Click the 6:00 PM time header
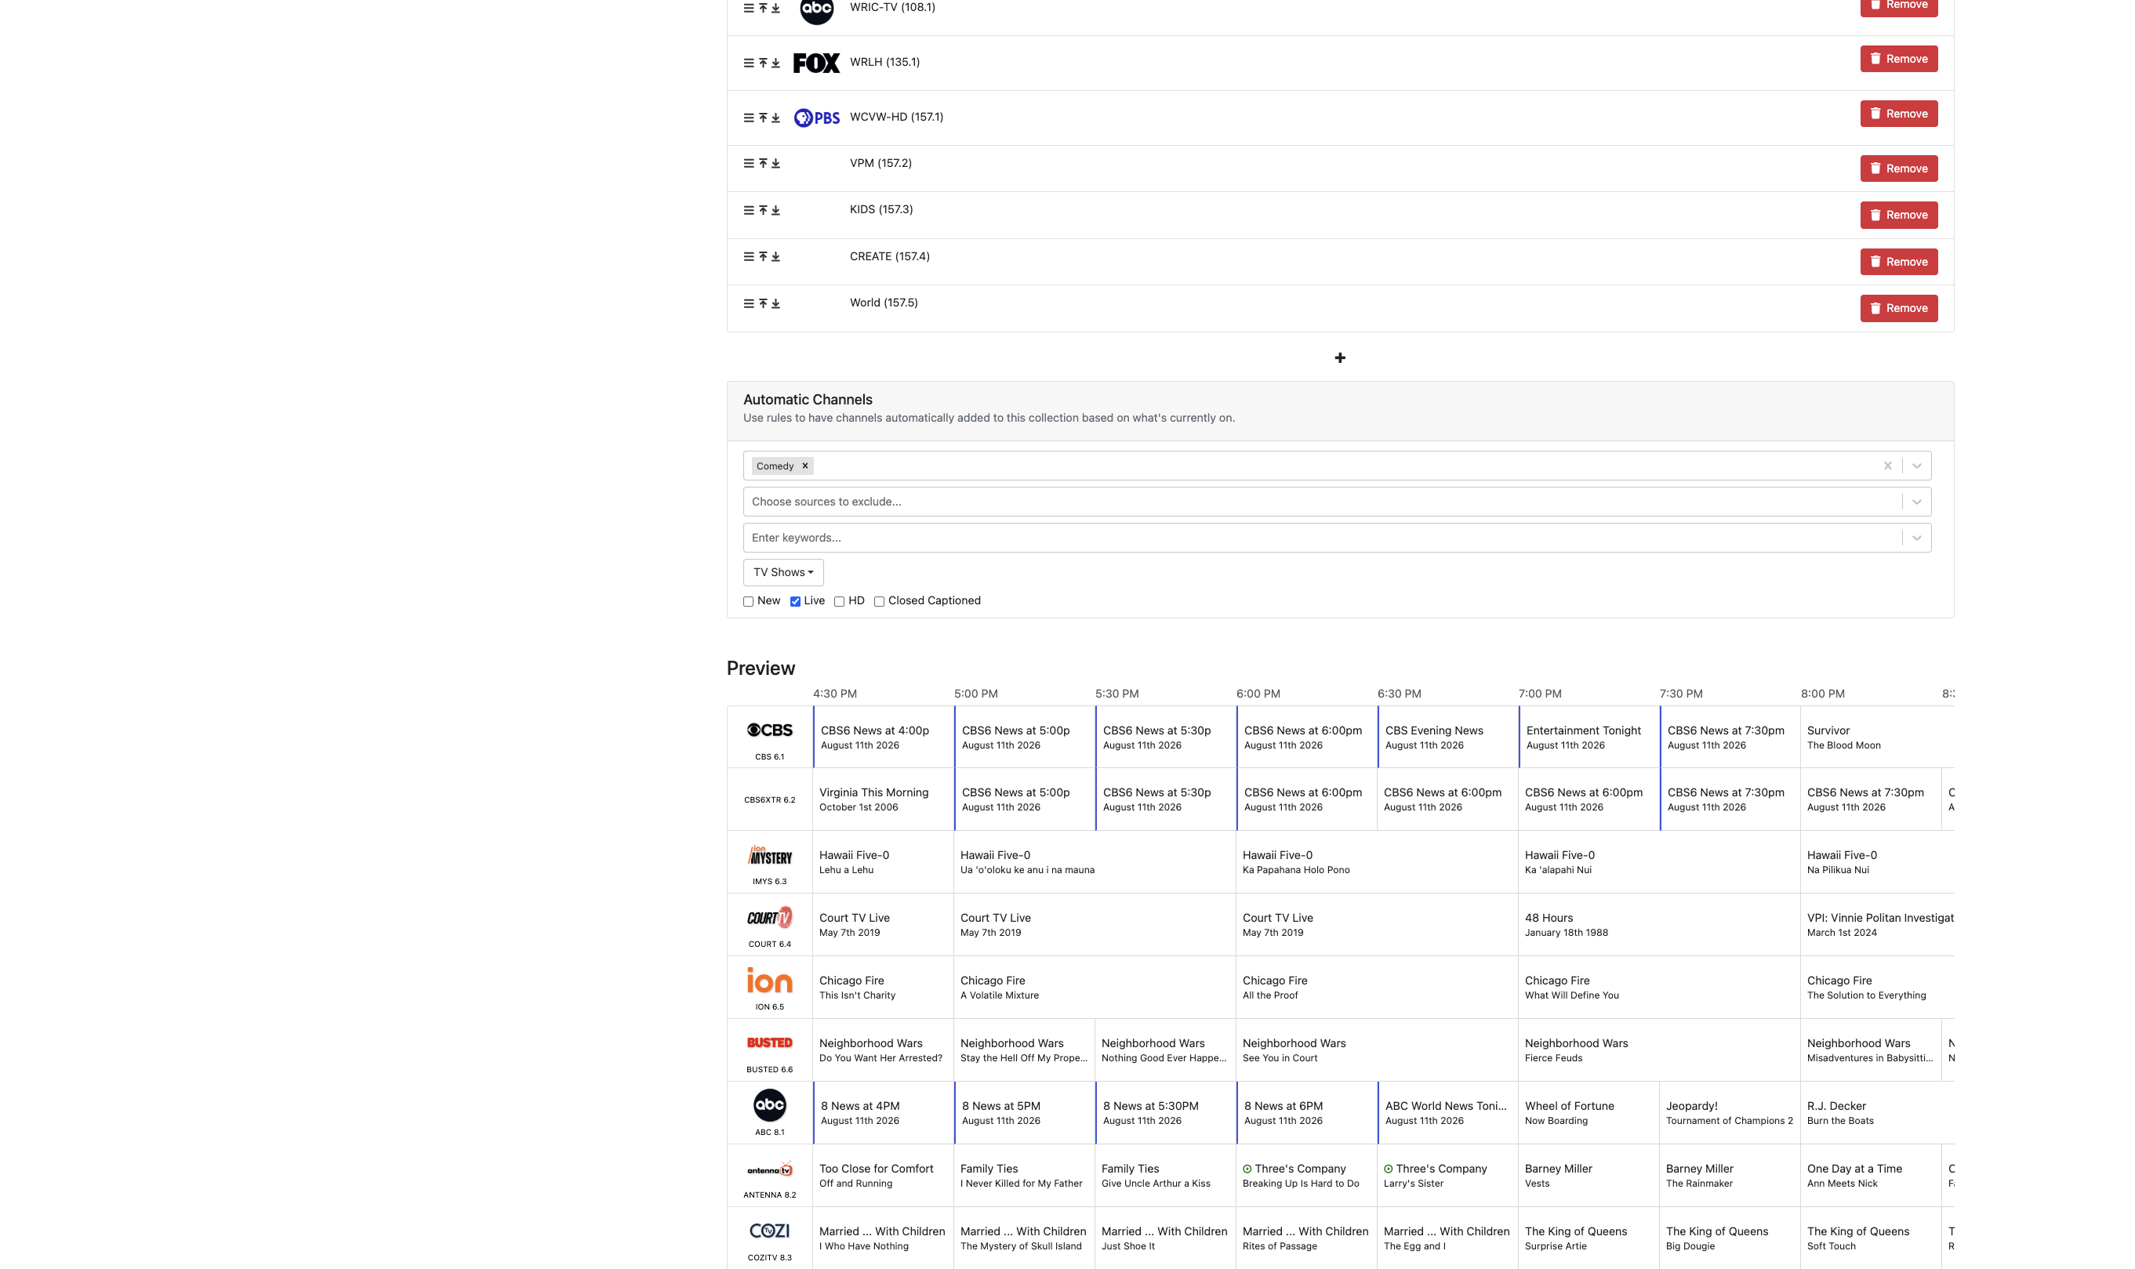 coord(1258,694)
